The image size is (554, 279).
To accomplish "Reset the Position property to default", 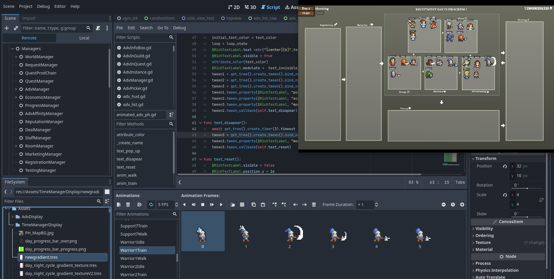I will pyautogui.click(x=505, y=166).
